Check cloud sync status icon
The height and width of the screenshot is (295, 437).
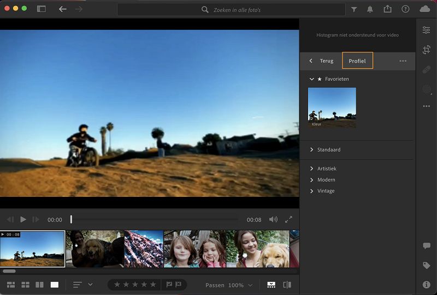(x=425, y=9)
